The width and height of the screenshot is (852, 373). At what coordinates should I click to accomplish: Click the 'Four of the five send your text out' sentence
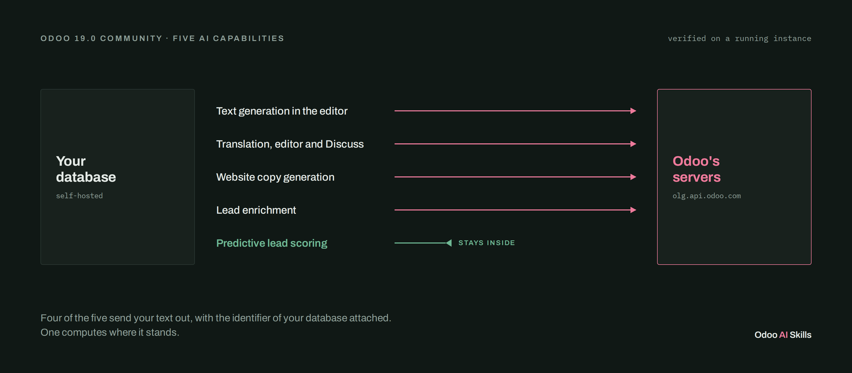coord(216,318)
